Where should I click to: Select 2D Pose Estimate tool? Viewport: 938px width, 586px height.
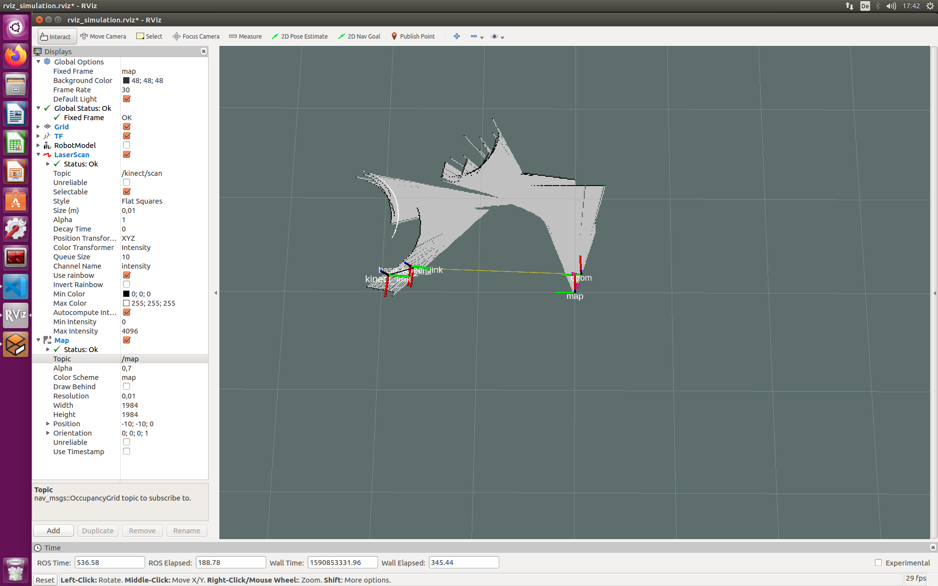[x=299, y=37]
